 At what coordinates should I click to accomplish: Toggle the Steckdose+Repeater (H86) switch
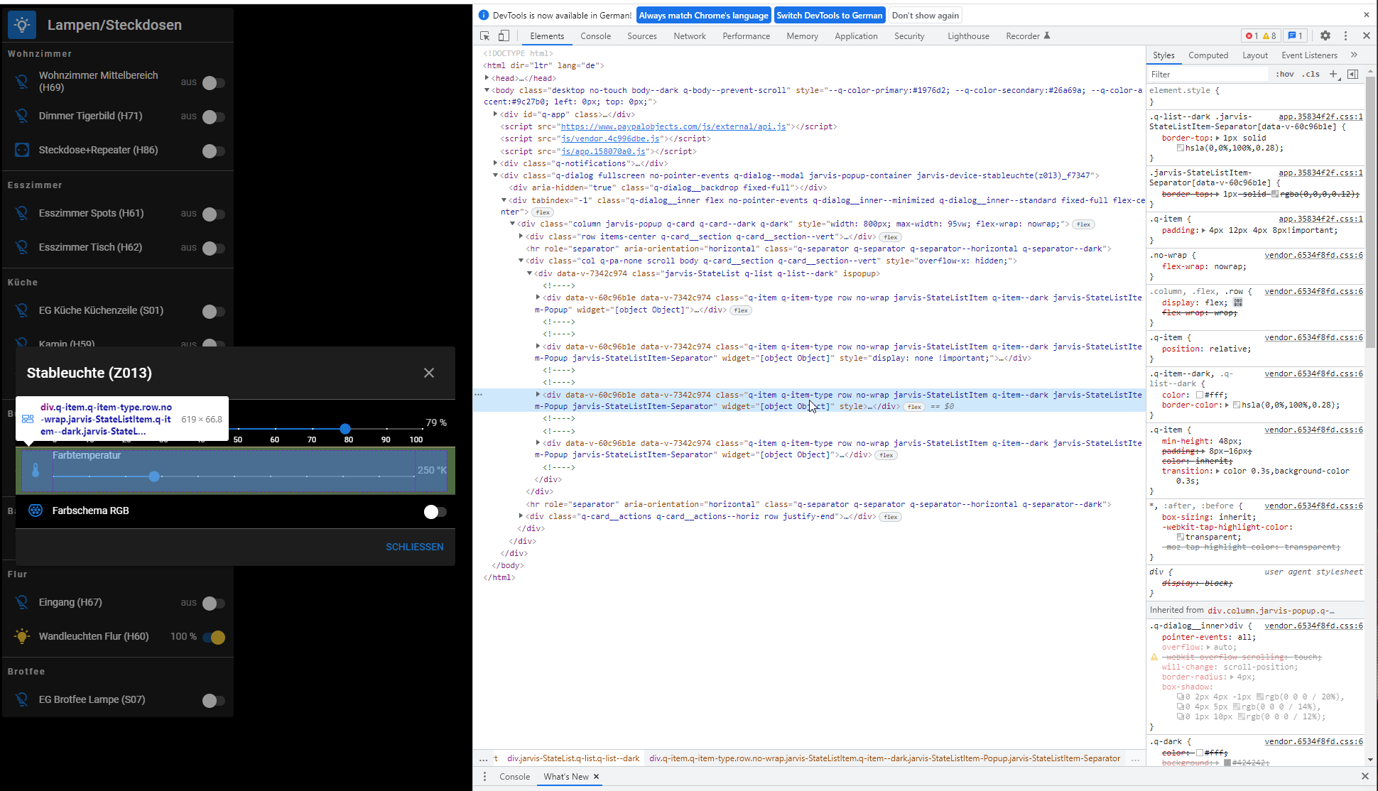point(213,151)
